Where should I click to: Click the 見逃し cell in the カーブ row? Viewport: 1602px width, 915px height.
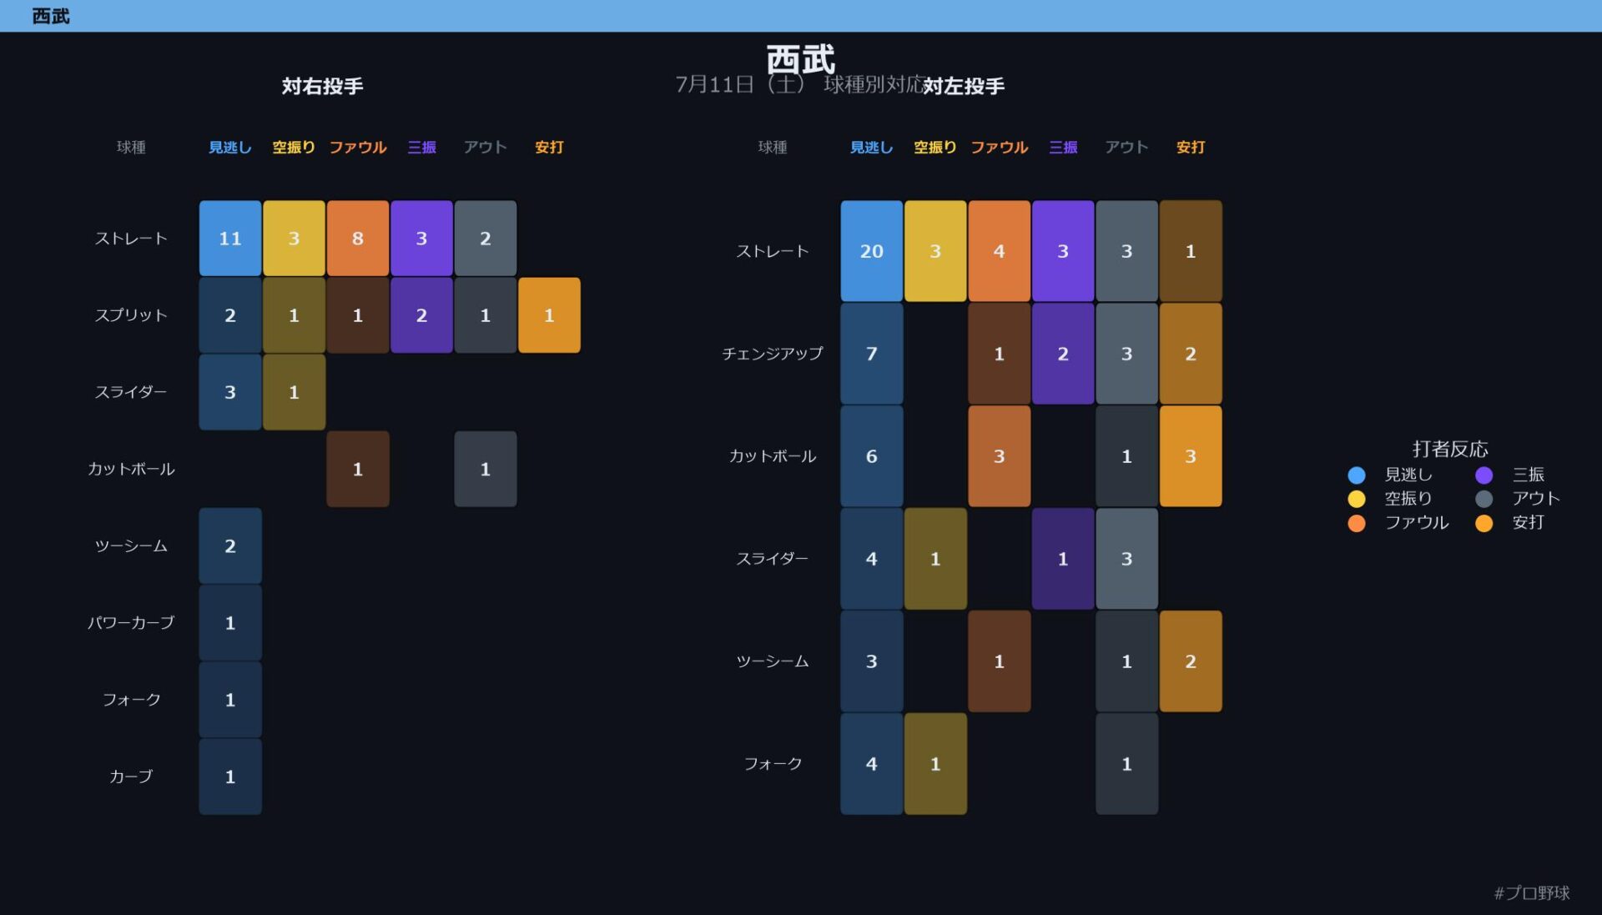[x=230, y=777]
